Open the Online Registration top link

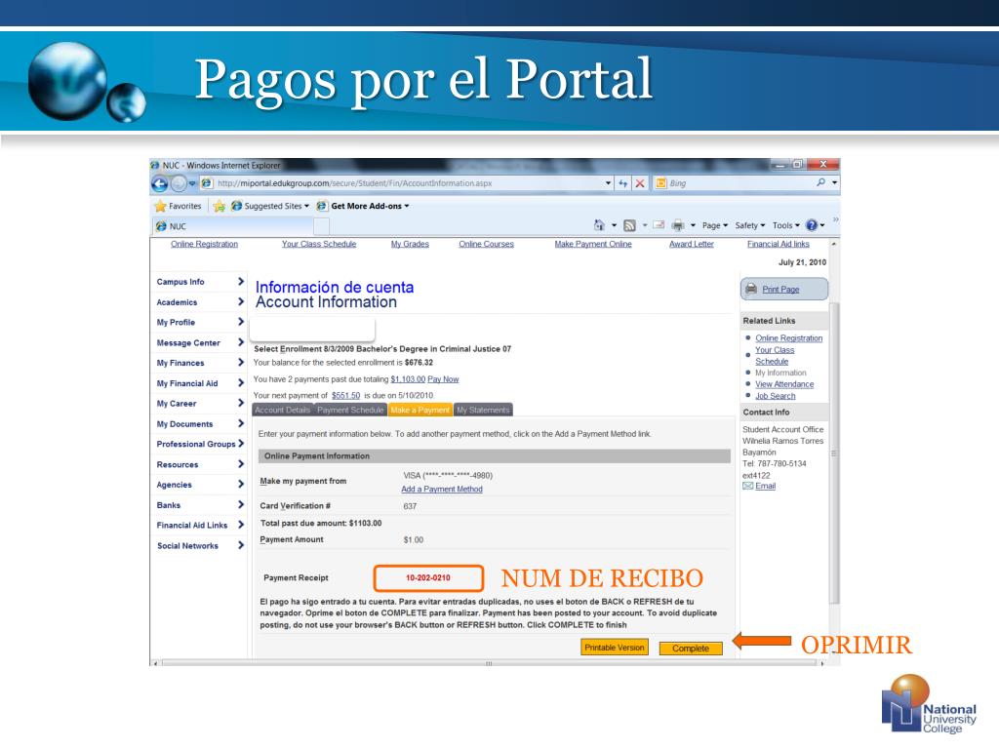pyautogui.click(x=204, y=244)
